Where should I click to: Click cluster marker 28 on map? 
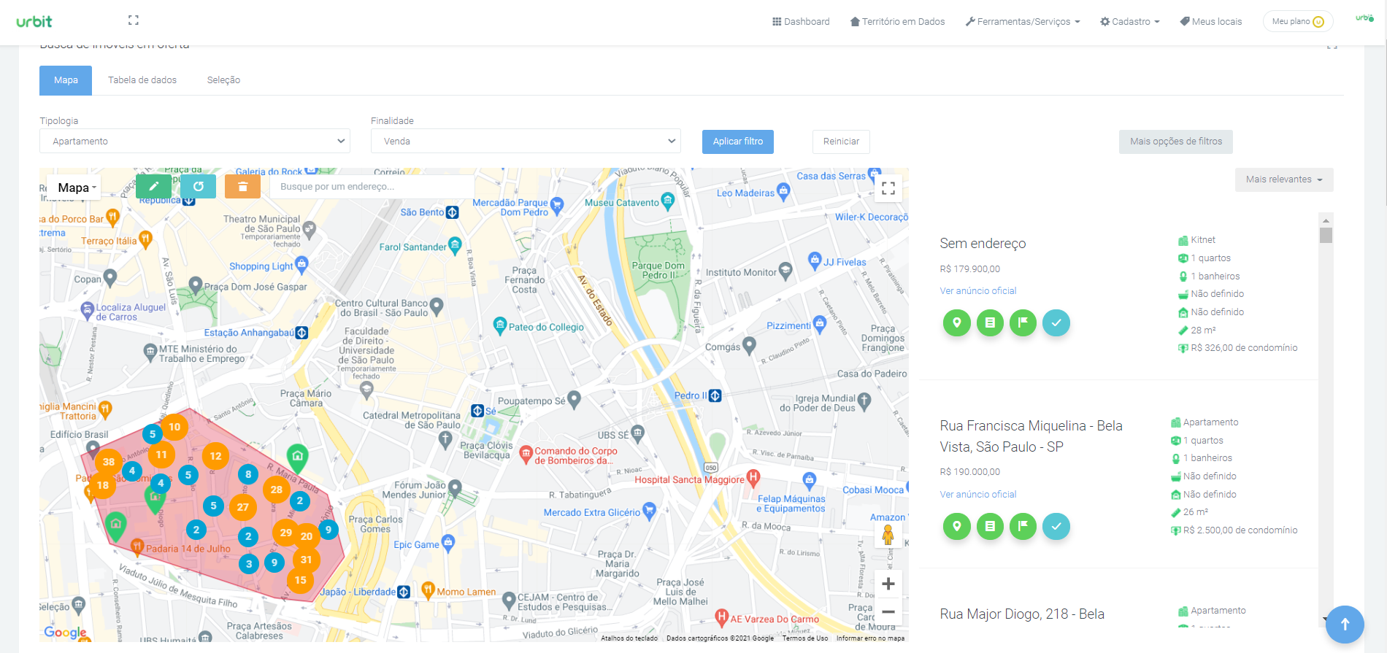277,490
